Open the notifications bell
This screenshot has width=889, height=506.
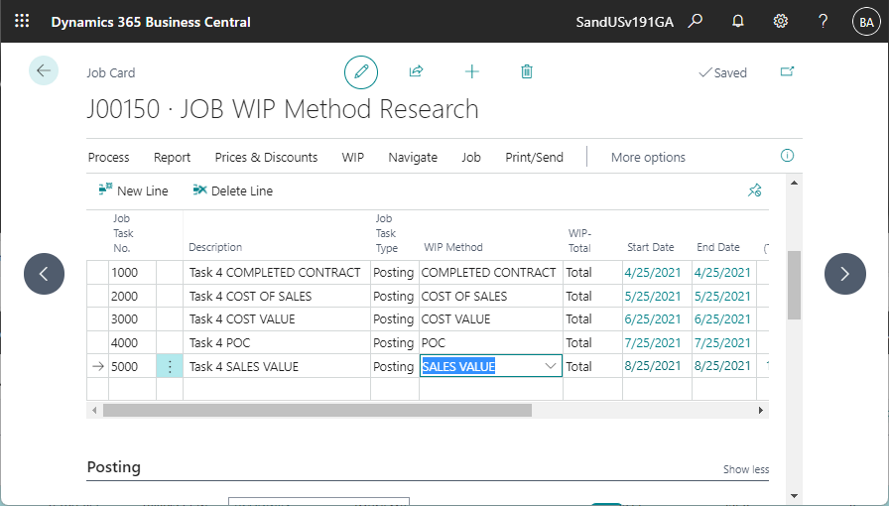pos(737,21)
